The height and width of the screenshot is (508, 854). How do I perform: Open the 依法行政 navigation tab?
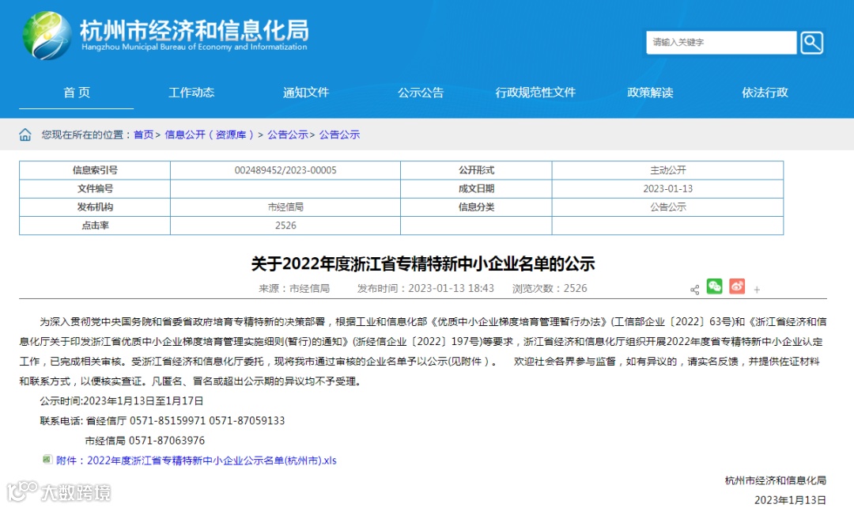tap(765, 93)
